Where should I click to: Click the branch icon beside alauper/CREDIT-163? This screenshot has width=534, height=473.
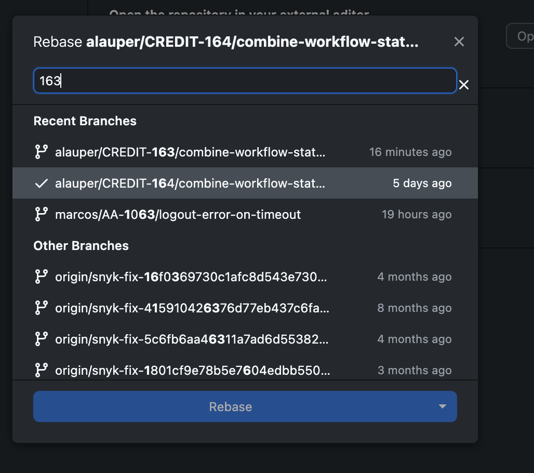click(x=41, y=152)
